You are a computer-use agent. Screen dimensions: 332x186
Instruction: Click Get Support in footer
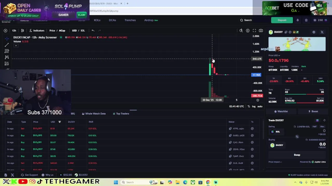coord(29,175)
